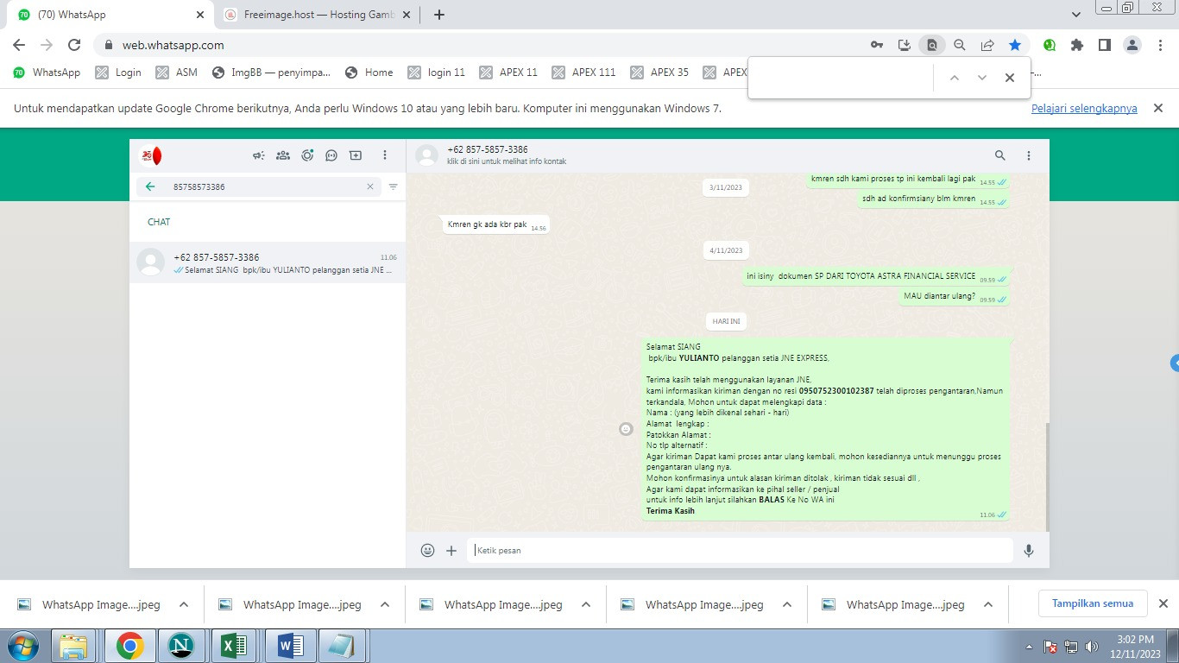
Task: Open WhatsApp Channels chat-bubble icon
Action: pos(331,155)
